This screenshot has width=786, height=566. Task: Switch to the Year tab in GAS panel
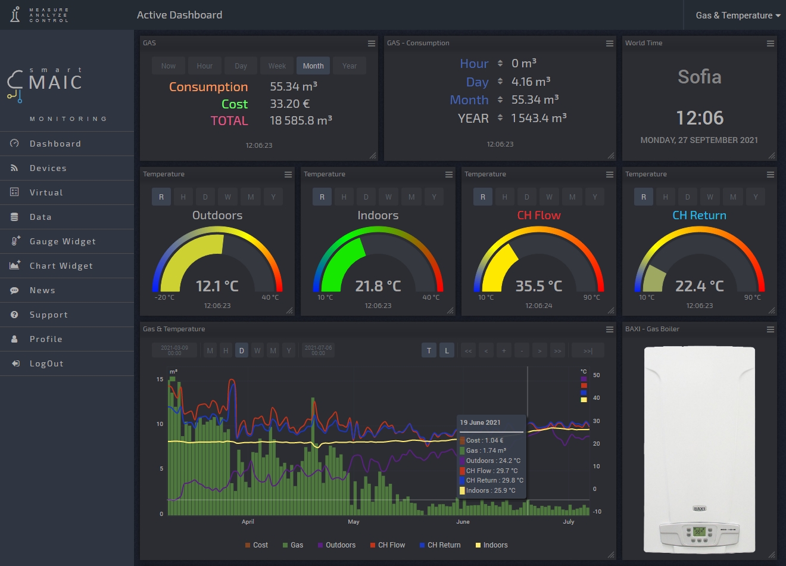[349, 66]
